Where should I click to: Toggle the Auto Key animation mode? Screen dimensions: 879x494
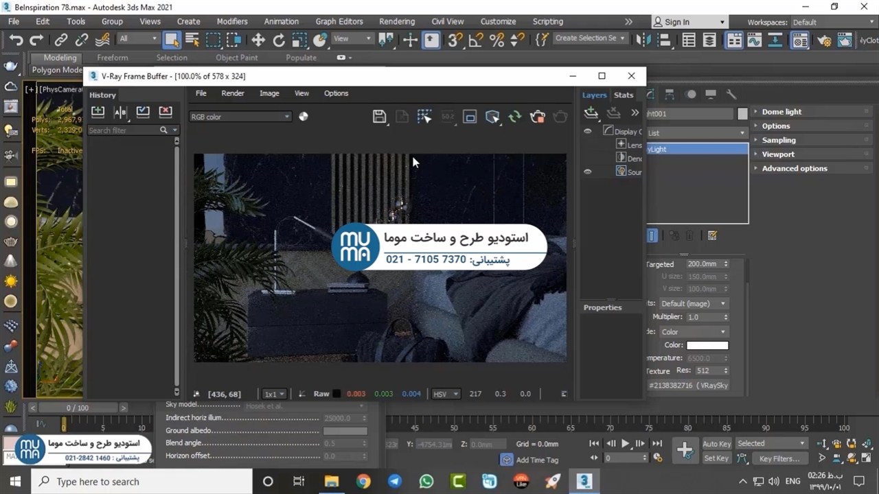coord(716,444)
